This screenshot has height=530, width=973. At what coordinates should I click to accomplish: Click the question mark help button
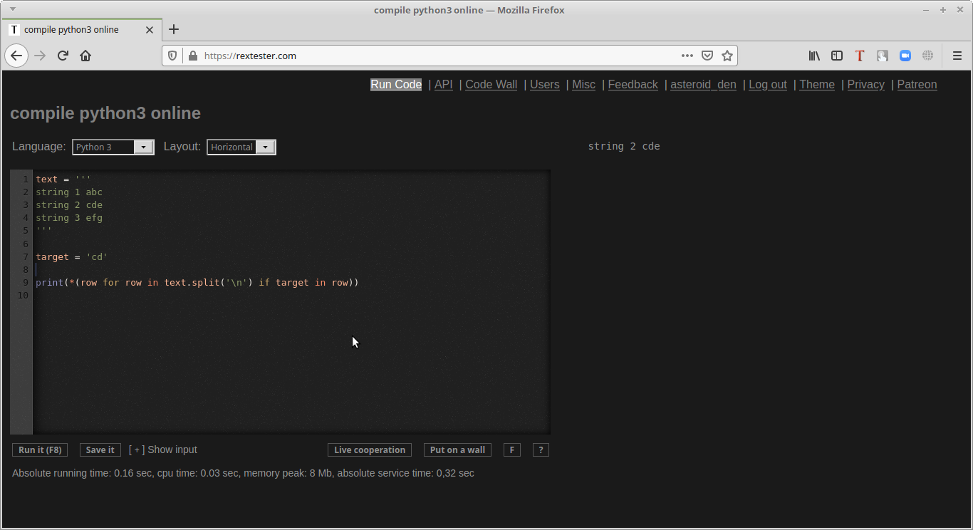(x=541, y=450)
